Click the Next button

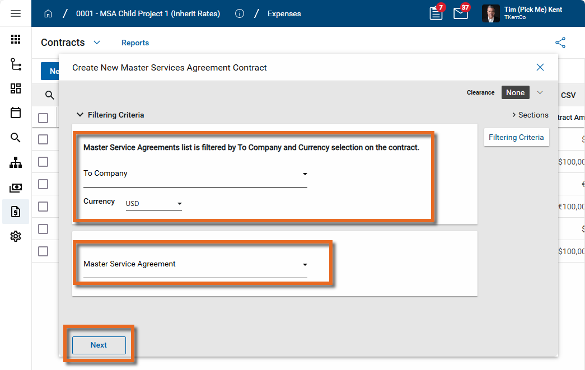pos(99,345)
